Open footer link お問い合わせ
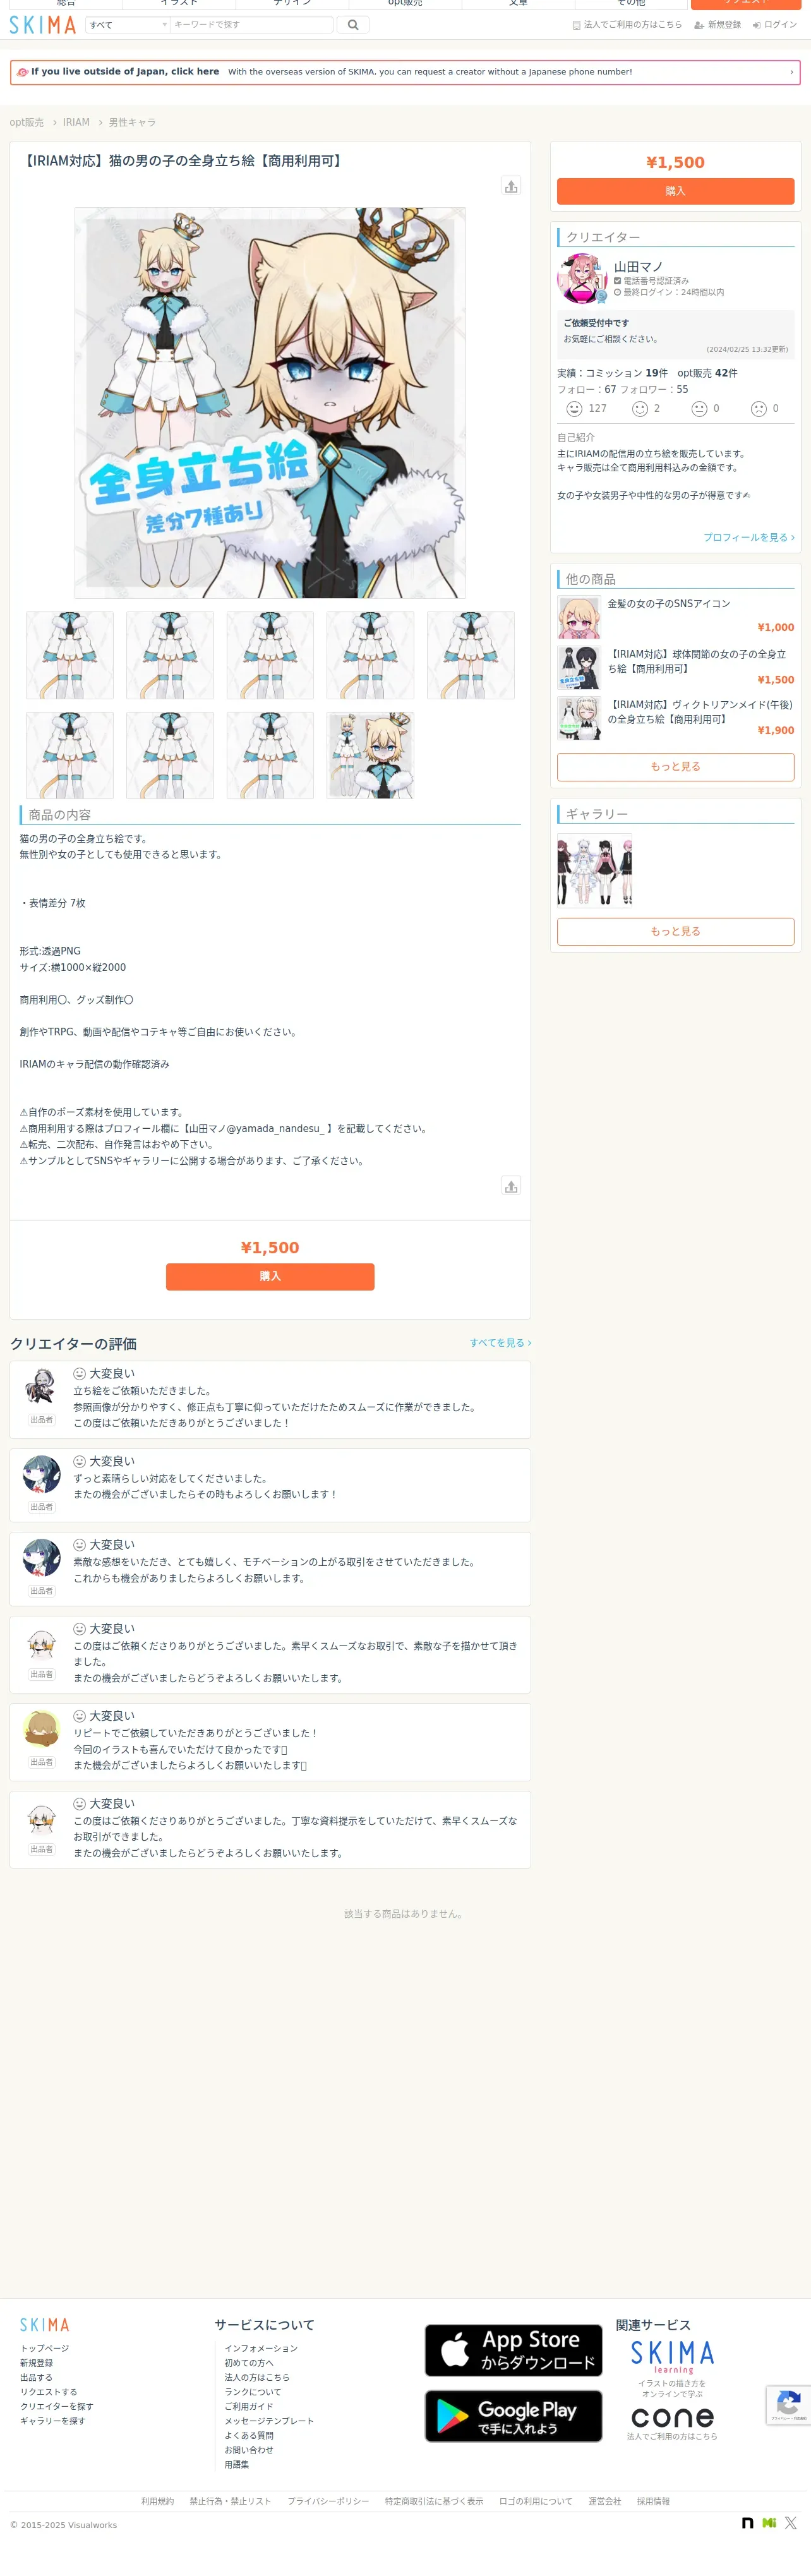811x2576 pixels. click(x=249, y=2450)
